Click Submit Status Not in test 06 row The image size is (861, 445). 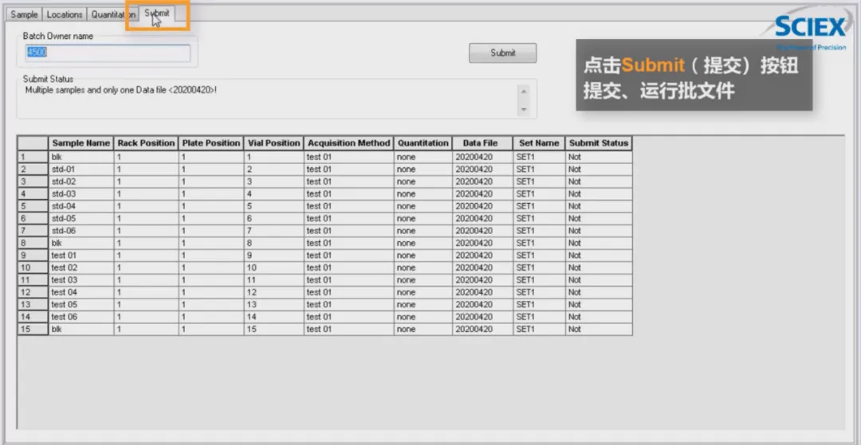[x=599, y=317]
